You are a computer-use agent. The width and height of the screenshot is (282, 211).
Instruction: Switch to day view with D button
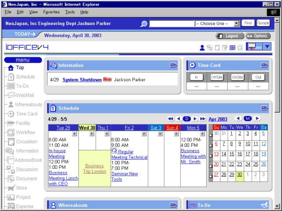coord(187,119)
